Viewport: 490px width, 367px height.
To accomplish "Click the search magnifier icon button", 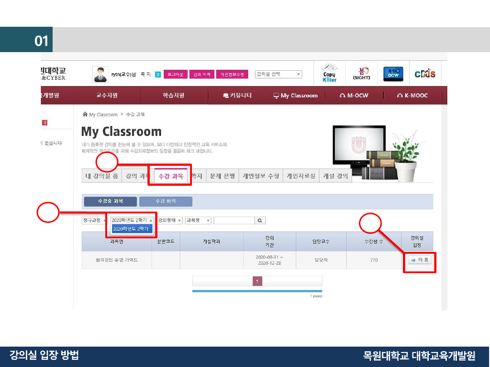I will 260,221.
